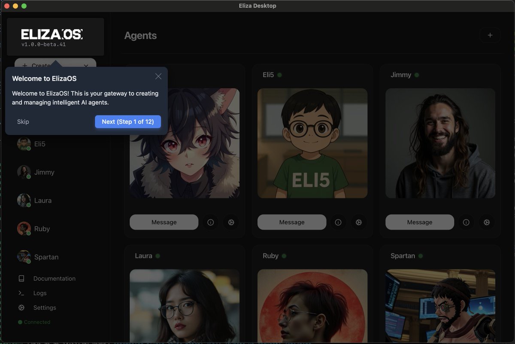Open info for anime cat-ear agent

(210, 222)
